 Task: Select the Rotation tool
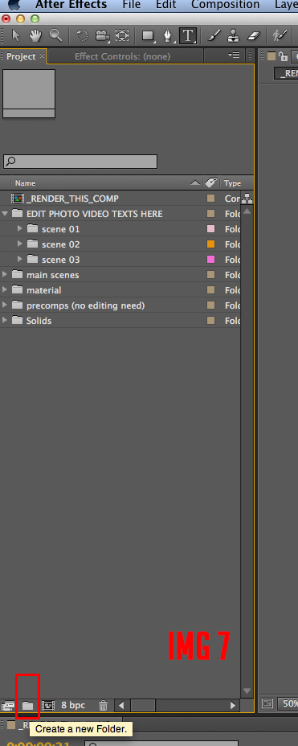pyautogui.click(x=82, y=36)
